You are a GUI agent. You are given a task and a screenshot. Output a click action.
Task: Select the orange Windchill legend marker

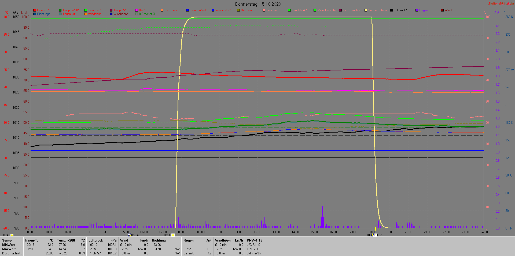tap(86, 14)
